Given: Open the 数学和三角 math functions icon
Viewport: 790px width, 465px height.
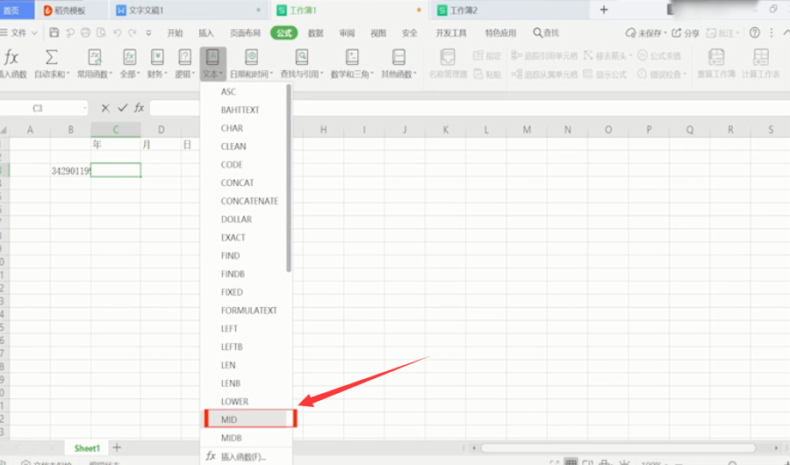Looking at the screenshot, I should [352, 57].
